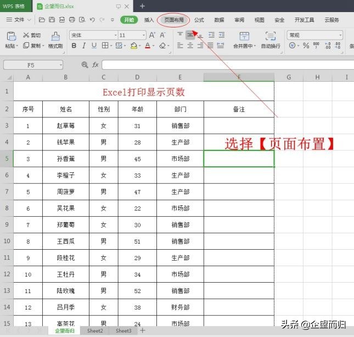The height and width of the screenshot is (337, 354).
Task: Click the thousands separator 000 icon
Action: click(316, 45)
